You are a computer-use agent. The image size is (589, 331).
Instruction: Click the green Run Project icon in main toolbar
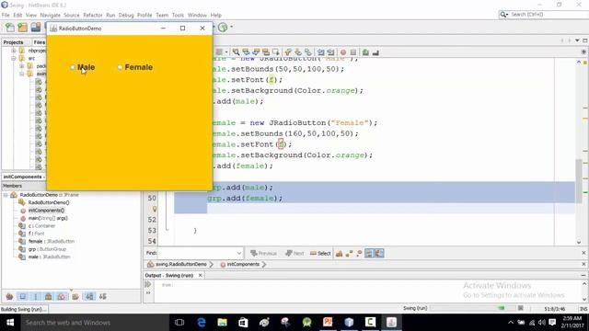(223, 27)
